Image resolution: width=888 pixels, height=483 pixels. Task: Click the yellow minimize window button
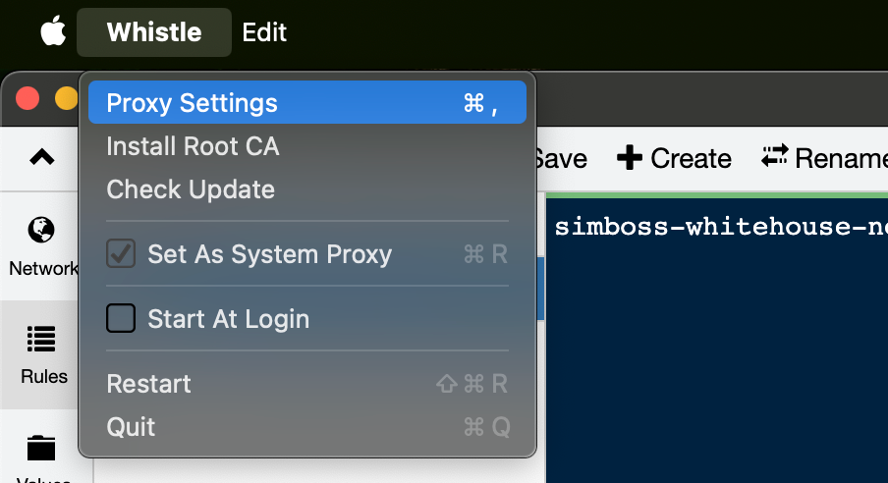tap(66, 98)
